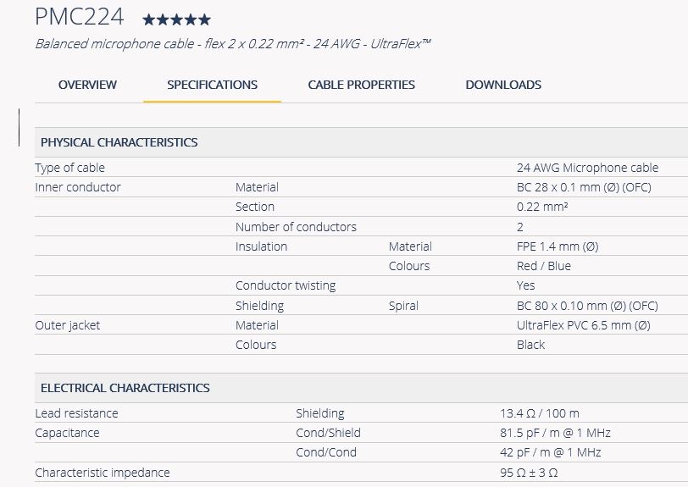This screenshot has height=487, width=688.
Task: Click the 'Capacitance' row label
Action: click(x=67, y=433)
